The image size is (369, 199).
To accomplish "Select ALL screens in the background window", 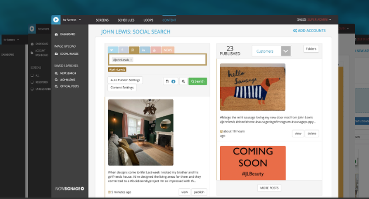I will pyautogui.click(x=37, y=75).
